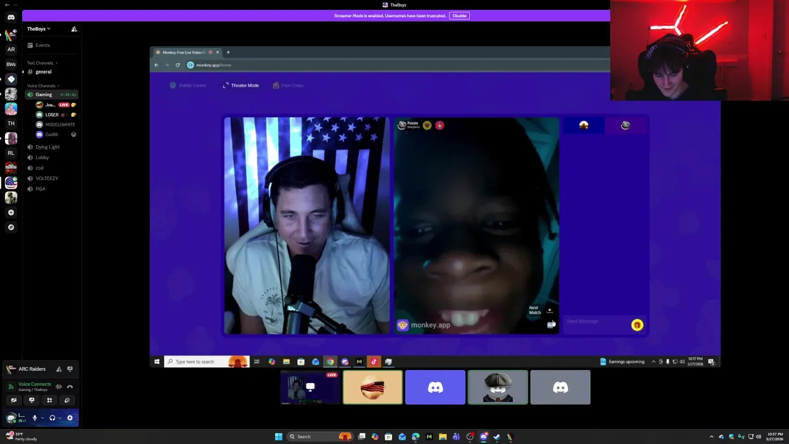Open clock showing 10:57 PM
Viewport: 789px width, 444px height.
click(775, 437)
